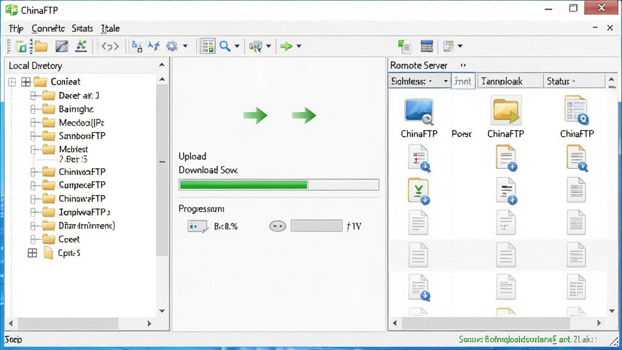This screenshot has height=350, width=622.
Task: Select the Dacet ak 1 folder
Action: click(x=70, y=95)
